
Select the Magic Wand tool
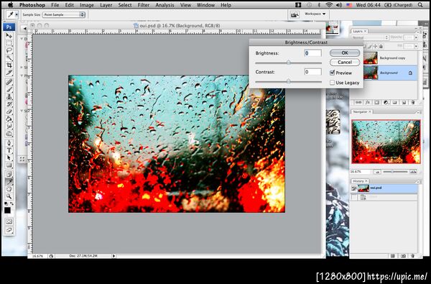pos(9,58)
